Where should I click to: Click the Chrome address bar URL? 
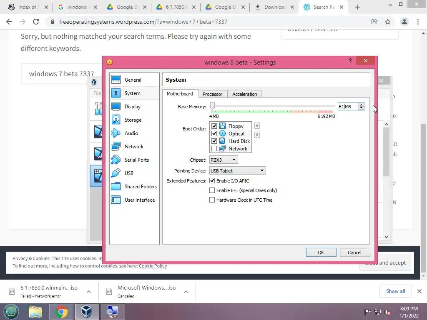click(143, 22)
